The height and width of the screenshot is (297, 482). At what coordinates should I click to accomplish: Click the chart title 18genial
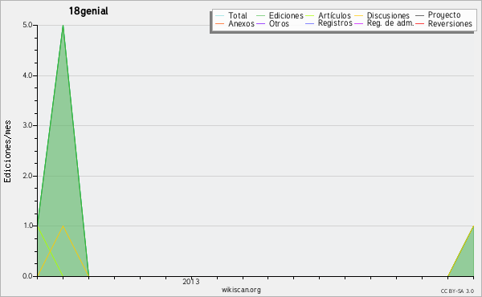coord(88,11)
